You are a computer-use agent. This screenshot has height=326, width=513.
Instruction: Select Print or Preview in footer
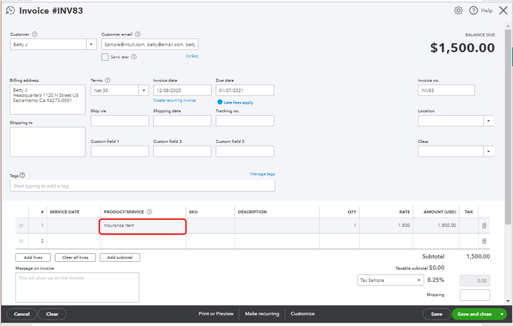coord(216,314)
